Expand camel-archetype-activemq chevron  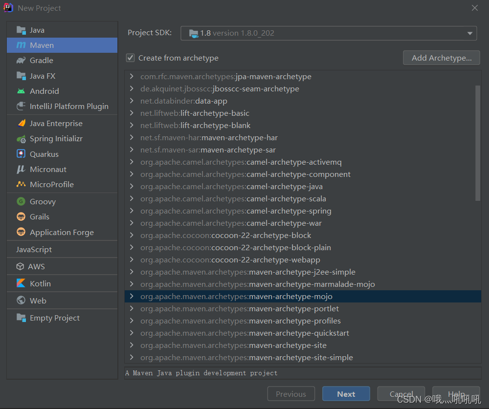(x=132, y=162)
